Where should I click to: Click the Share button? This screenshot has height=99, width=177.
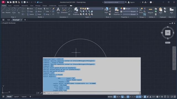40,2
